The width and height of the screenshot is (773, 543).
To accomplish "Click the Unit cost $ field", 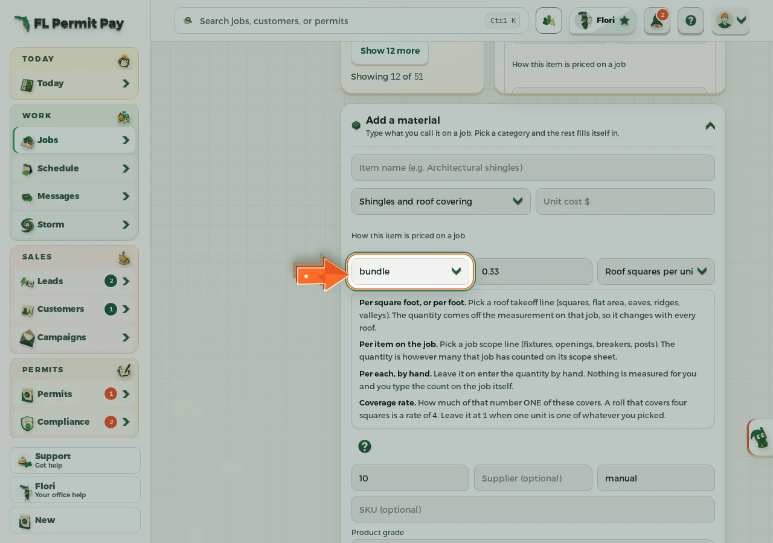I will [625, 202].
